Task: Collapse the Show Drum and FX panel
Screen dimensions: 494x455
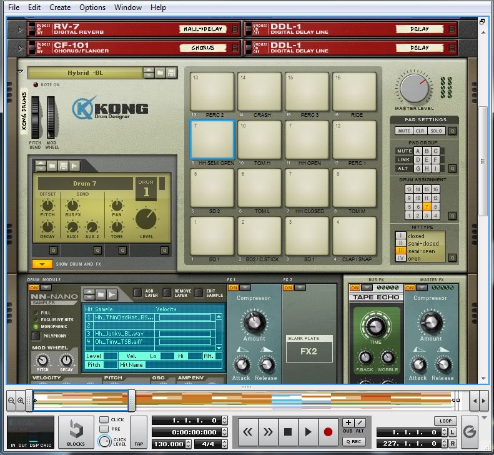Action: point(42,264)
